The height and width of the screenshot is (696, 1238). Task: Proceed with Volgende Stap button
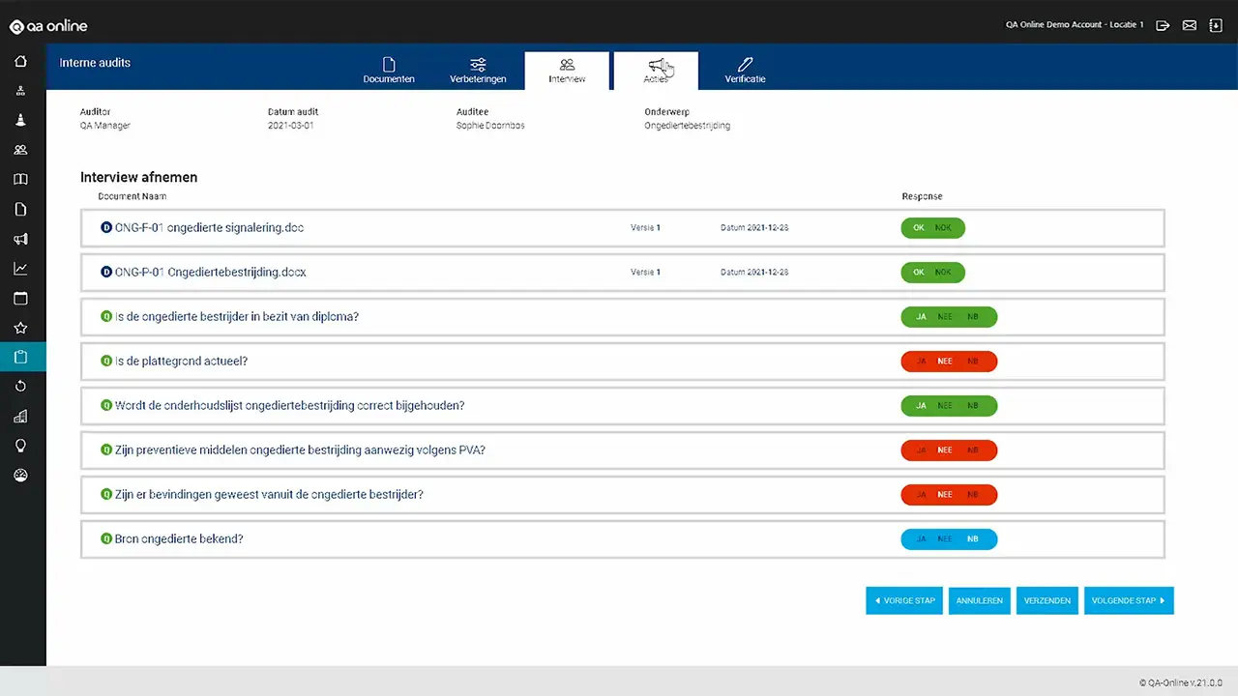coord(1129,600)
